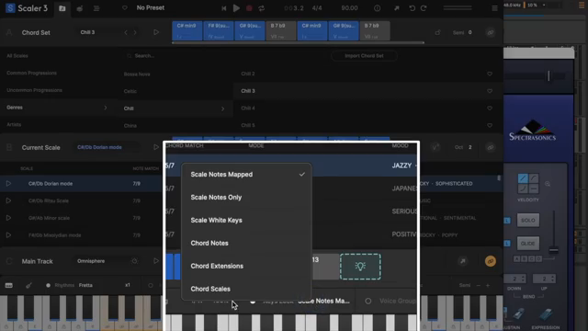The image size is (588, 331).
Task: Click the orange link icon on Main Track
Action: tap(490, 261)
